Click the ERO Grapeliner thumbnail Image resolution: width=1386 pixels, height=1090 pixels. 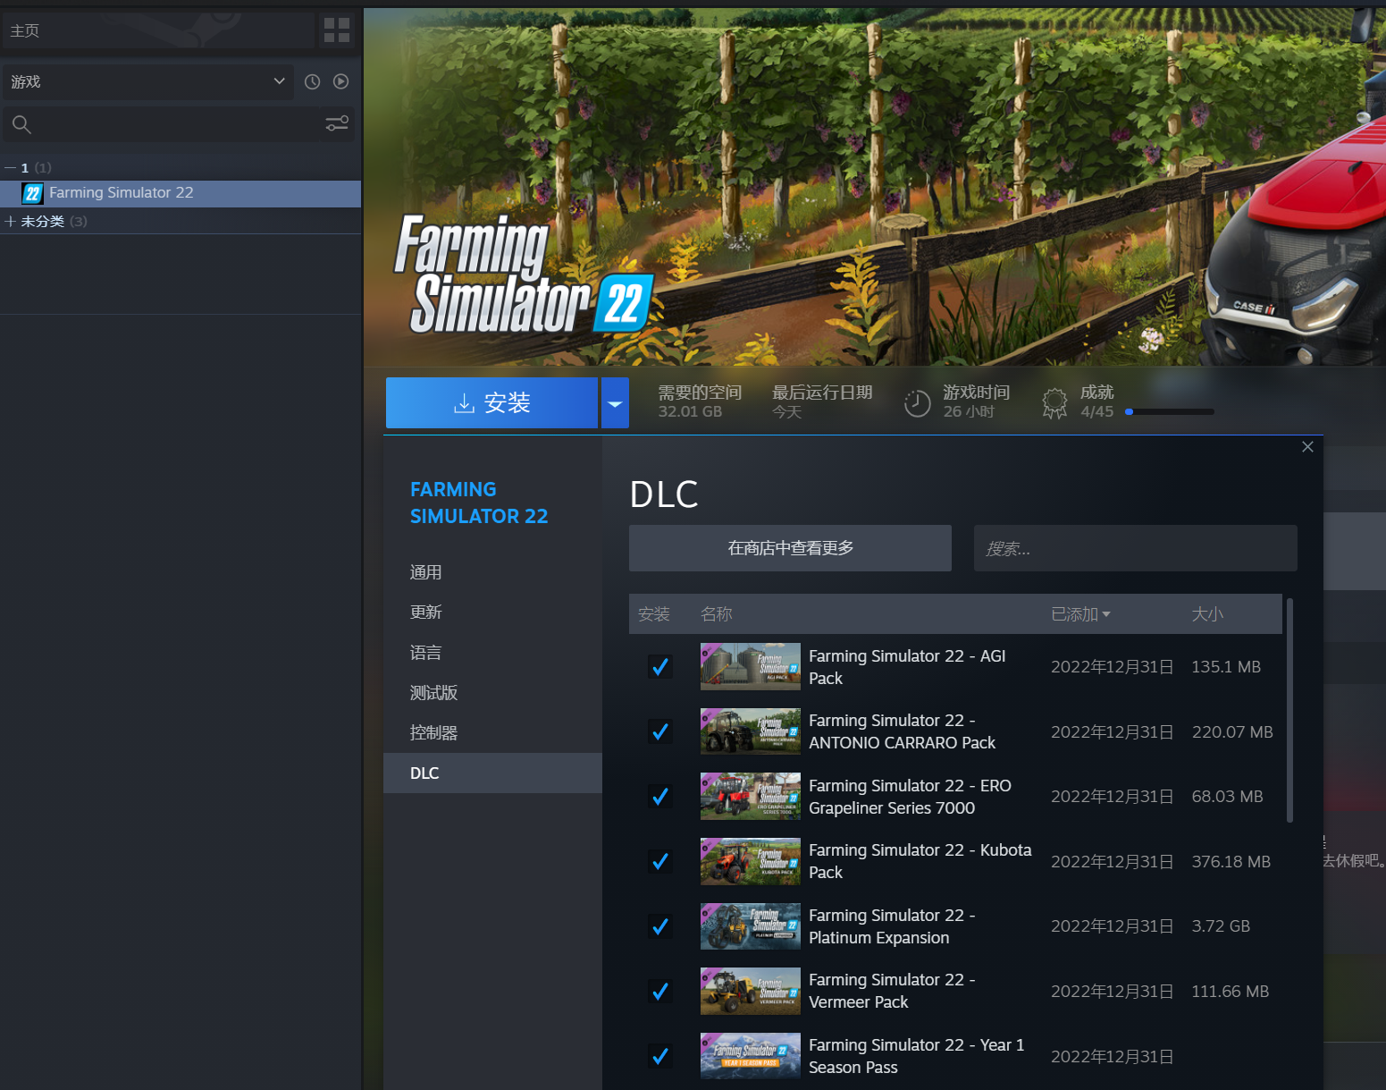pyautogui.click(x=751, y=797)
